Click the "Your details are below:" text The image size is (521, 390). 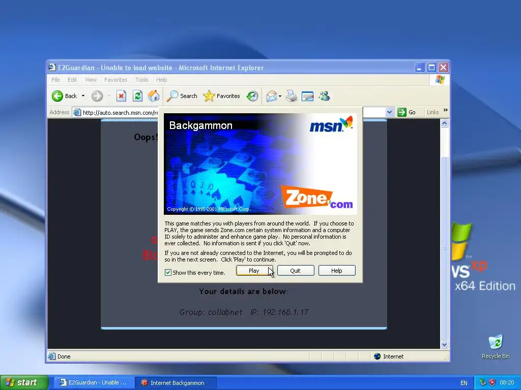point(244,291)
